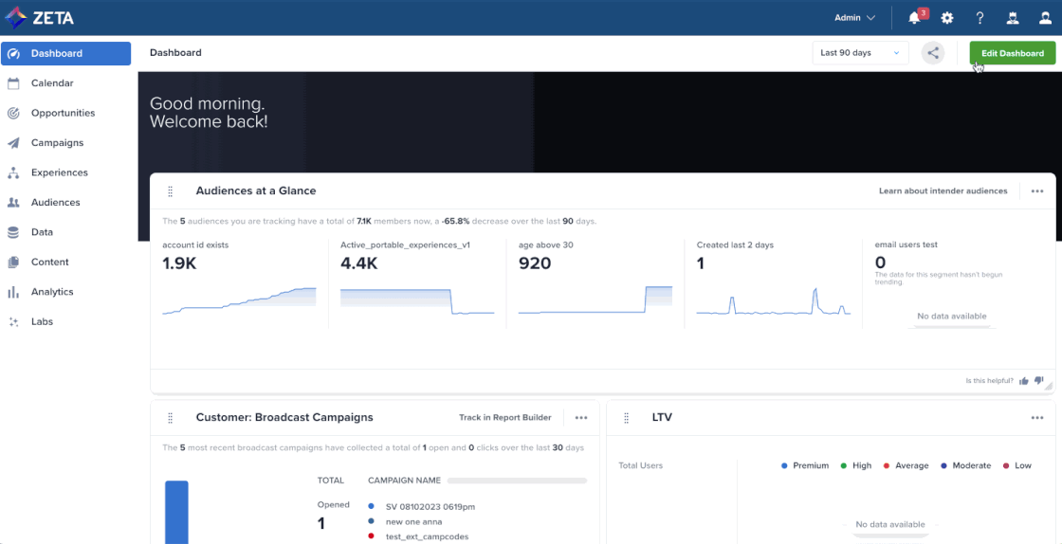Image resolution: width=1062 pixels, height=544 pixels.
Task: Click the Active_portable_experiences_v1 trend chart
Action: pos(417,300)
